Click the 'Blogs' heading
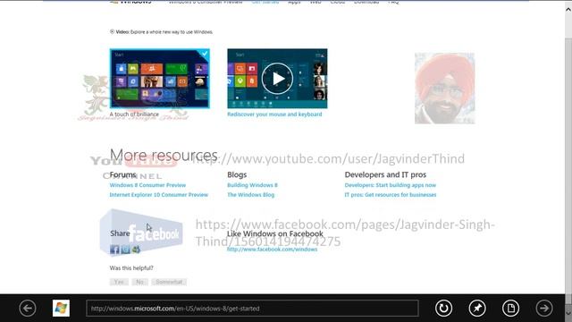Screen dimensions: 572x322 [x=237, y=174]
